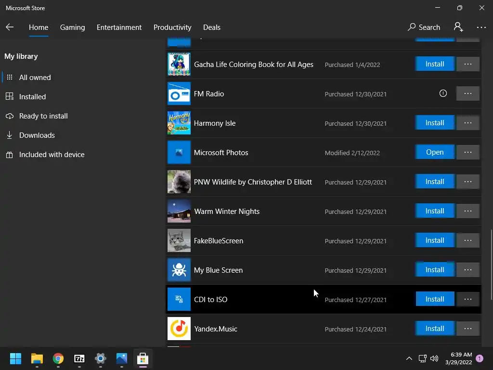493x370 pixels.
Task: Open more options for Microsoft Photos
Action: (x=468, y=152)
